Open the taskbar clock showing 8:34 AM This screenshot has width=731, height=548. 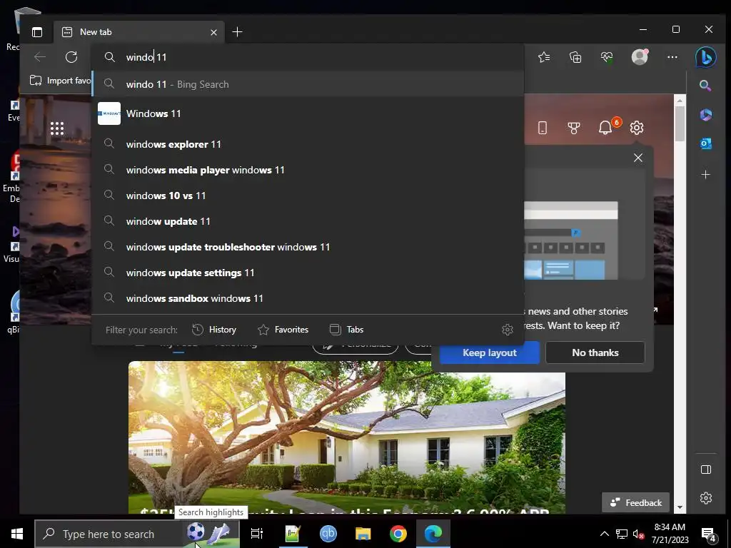(x=670, y=534)
